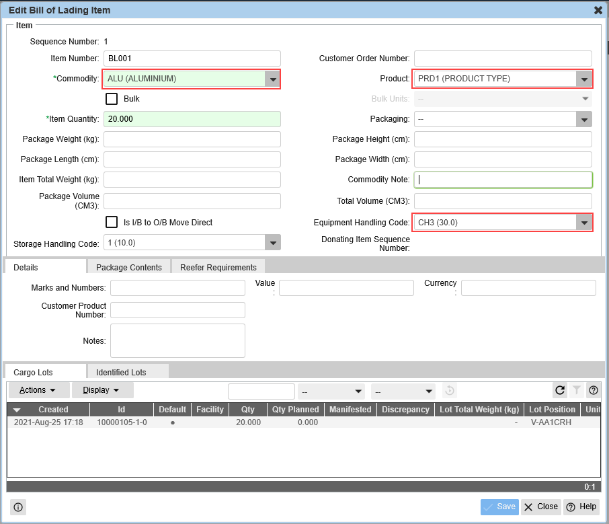This screenshot has height=524, width=609.
Task: Click the Close button
Action: point(540,507)
